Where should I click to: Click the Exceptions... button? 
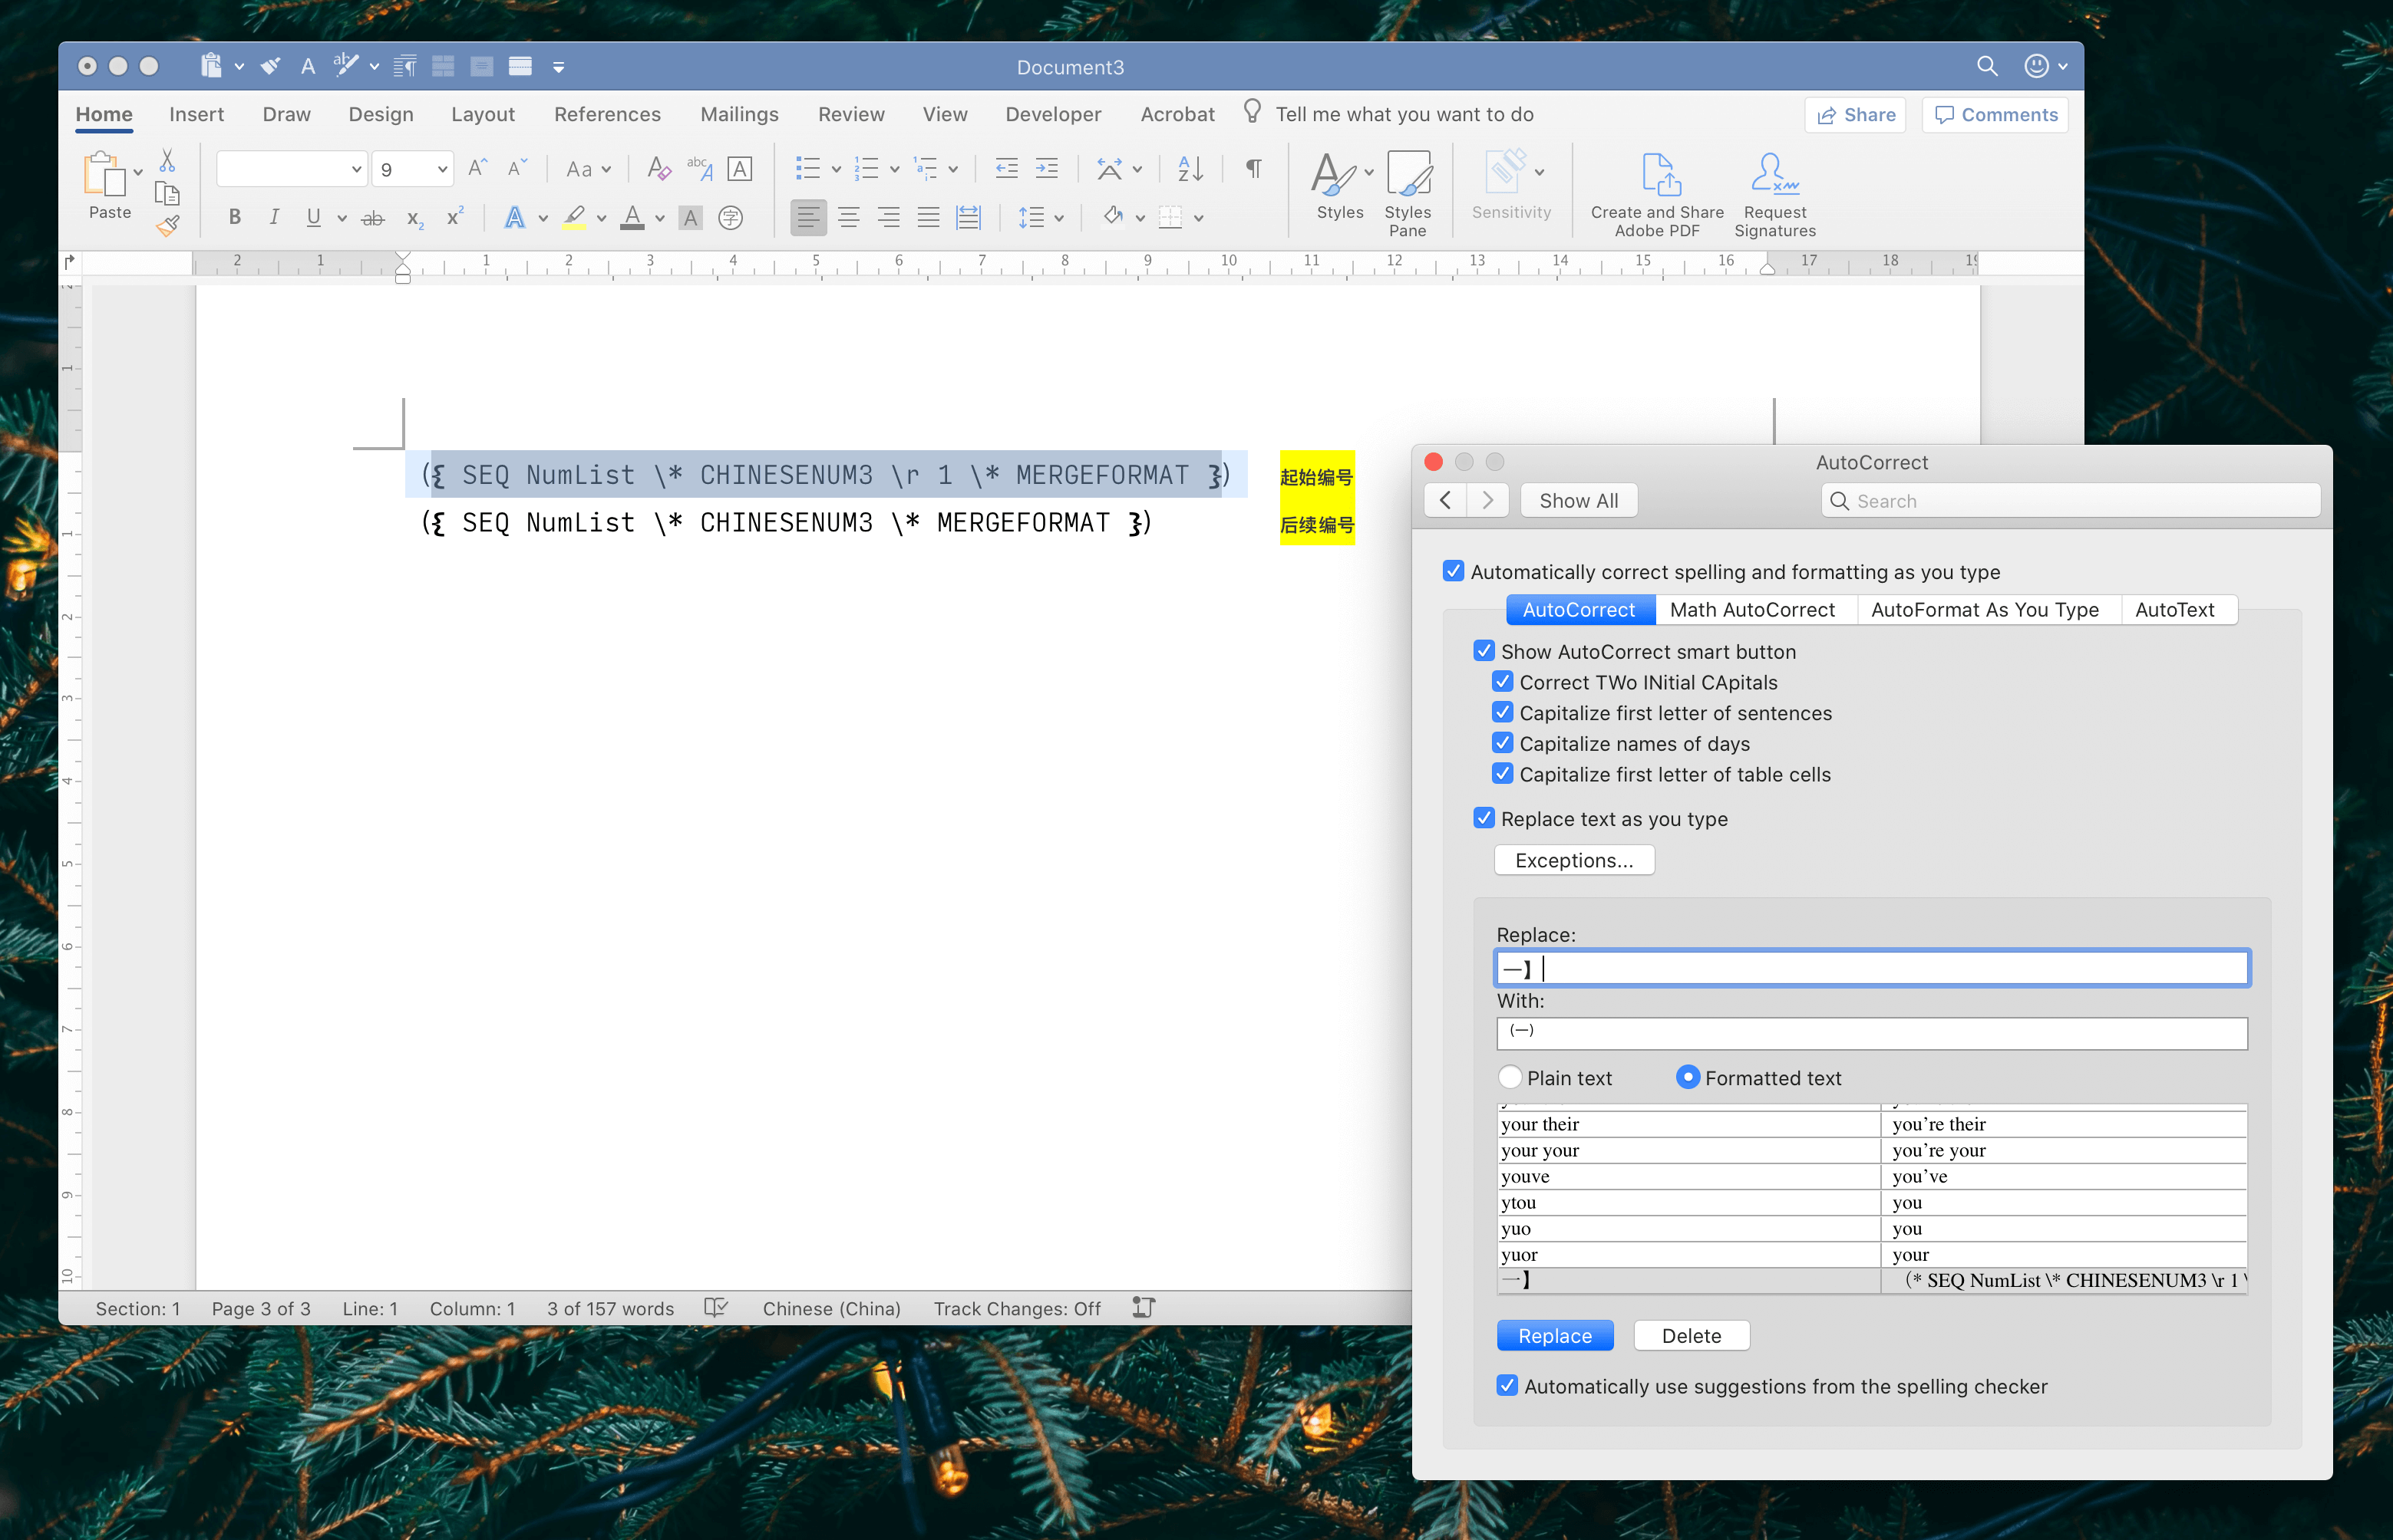click(1573, 860)
